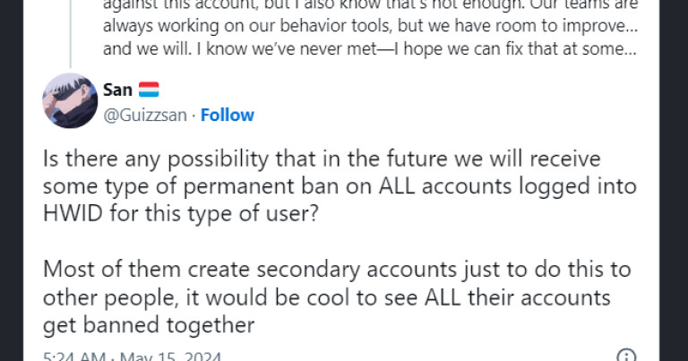Click the dark margin right of the tweet
Image resolution: width=688 pixels, height=361 pixels.
(672, 179)
